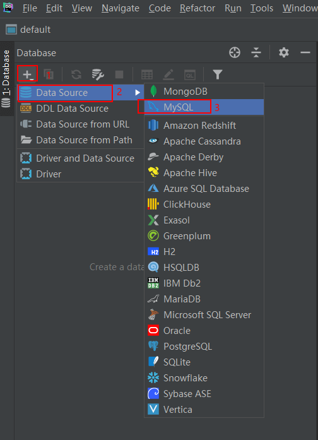The width and height of the screenshot is (318, 440).
Task: Click the Jump to Query Console icon
Action: click(190, 75)
